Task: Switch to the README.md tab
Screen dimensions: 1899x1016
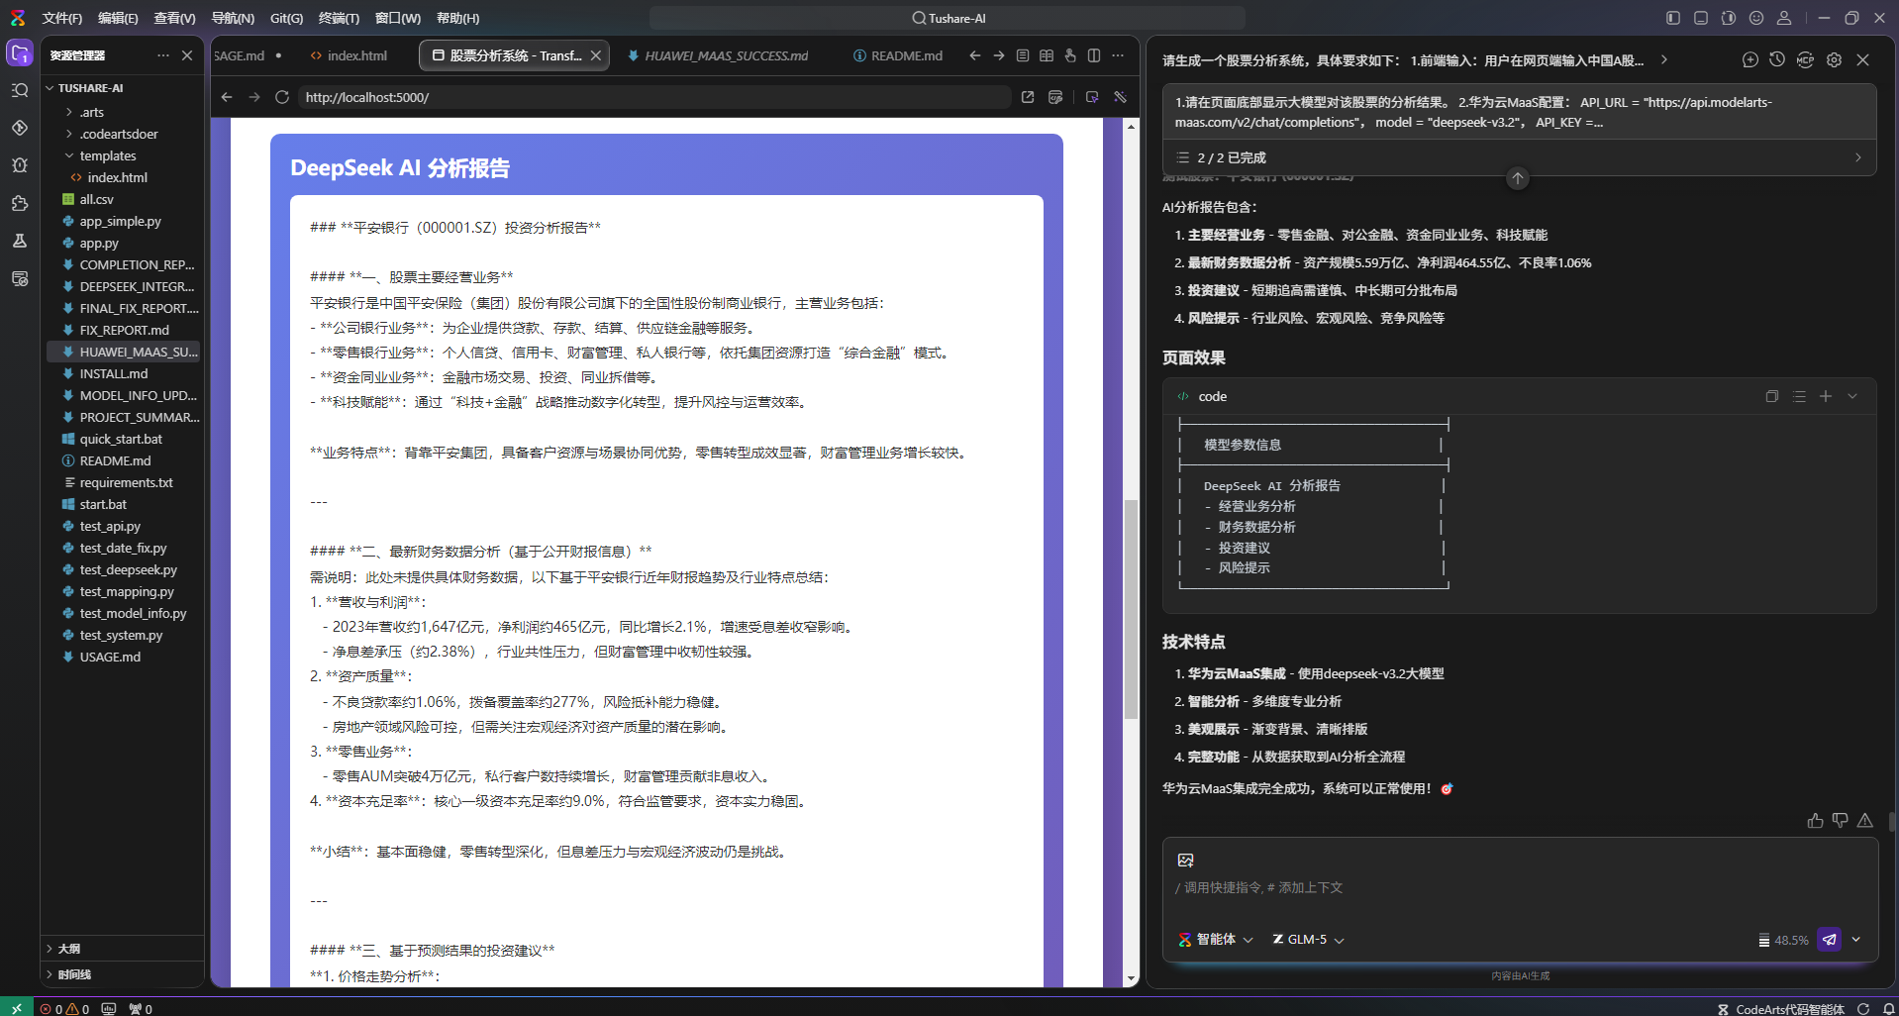Action: (898, 55)
